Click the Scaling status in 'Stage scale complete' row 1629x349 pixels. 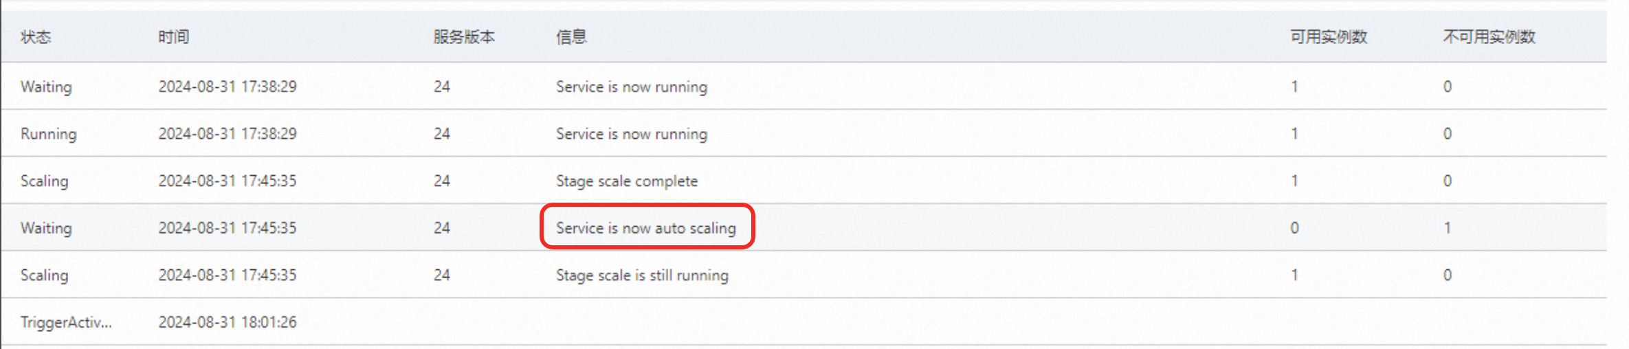point(45,181)
